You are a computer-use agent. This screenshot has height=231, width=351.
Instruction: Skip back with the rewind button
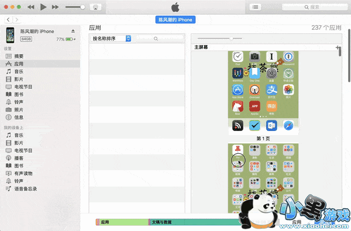point(30,7)
